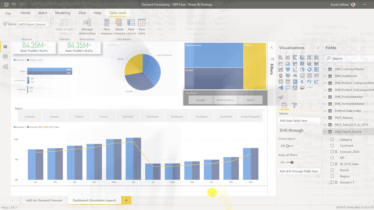Check the KPI field checkbox
This screenshot has height=210, width=374.
click(x=332, y=158)
